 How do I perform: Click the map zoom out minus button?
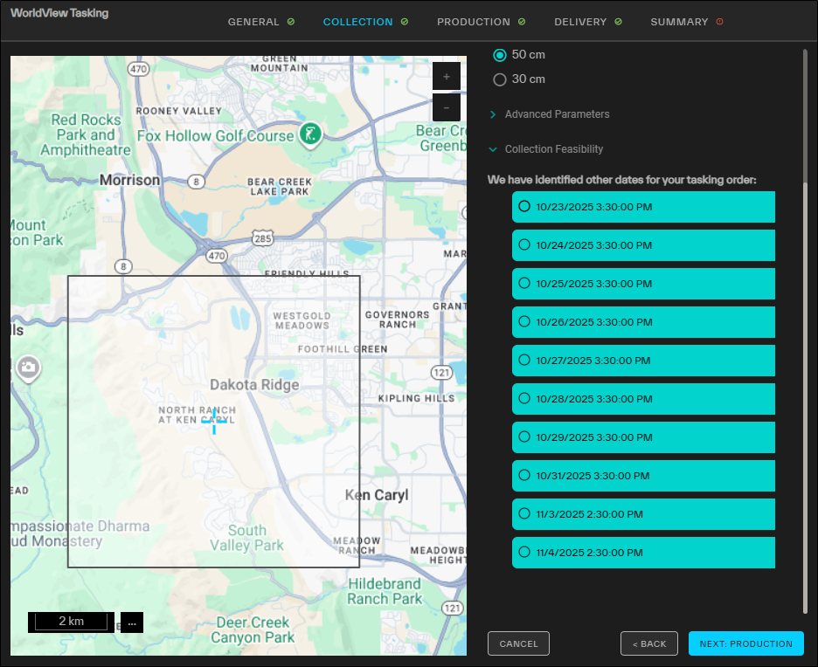pyautogui.click(x=446, y=107)
